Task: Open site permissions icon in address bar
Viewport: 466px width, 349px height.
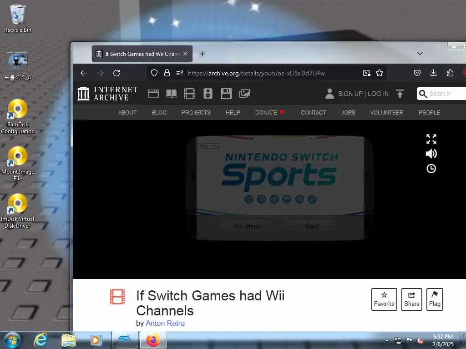Action: (x=179, y=73)
